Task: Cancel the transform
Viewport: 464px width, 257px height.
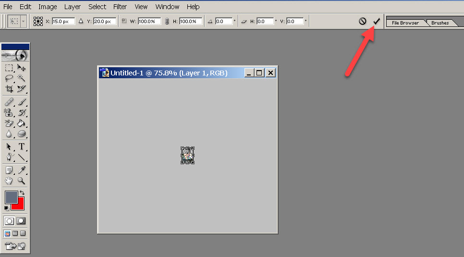Action: coord(363,21)
